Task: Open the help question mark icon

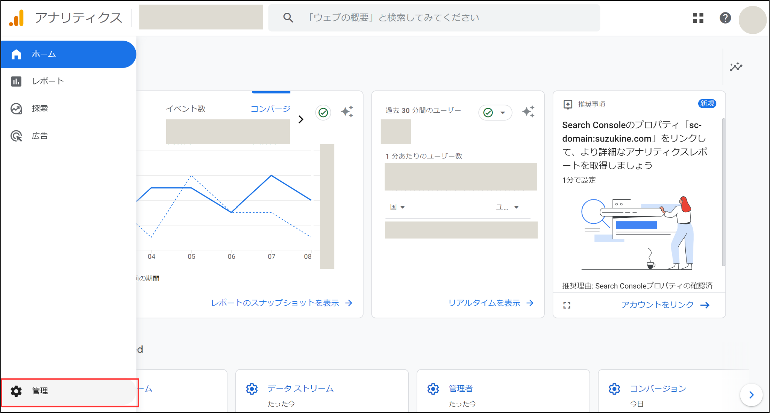Action: [725, 18]
